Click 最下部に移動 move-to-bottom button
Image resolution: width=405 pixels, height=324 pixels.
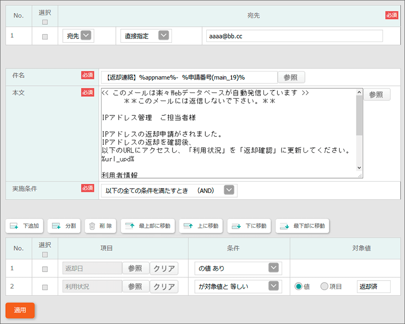[302, 226]
